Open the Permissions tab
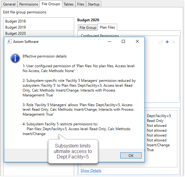Screen dimensions: 185x177 (x=29, y=4)
